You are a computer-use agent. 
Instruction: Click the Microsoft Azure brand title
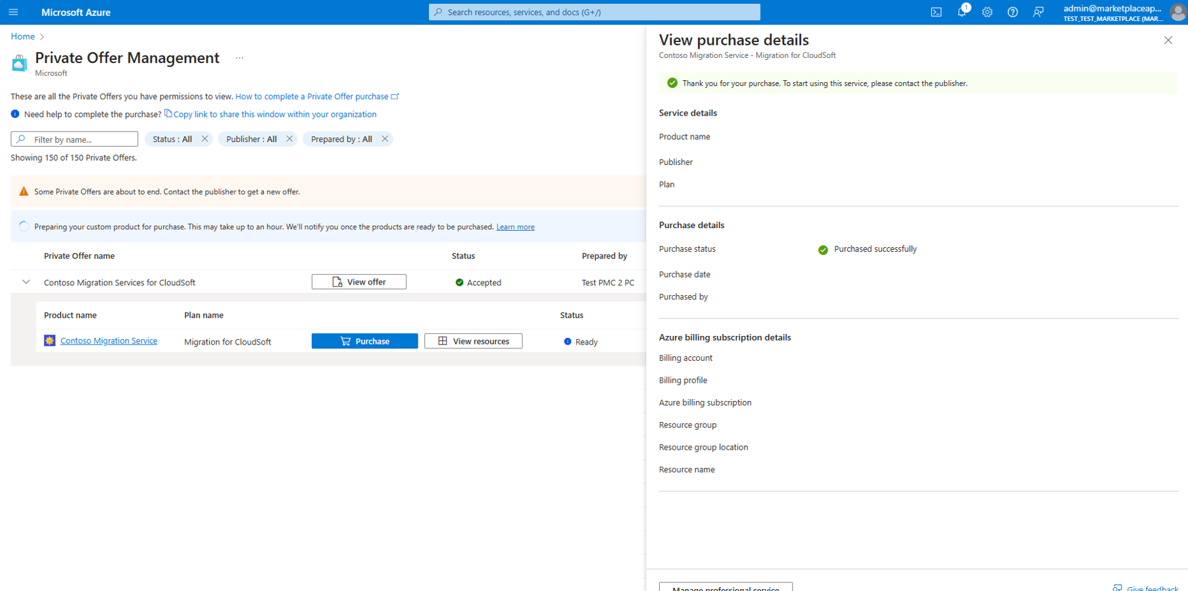coord(76,12)
